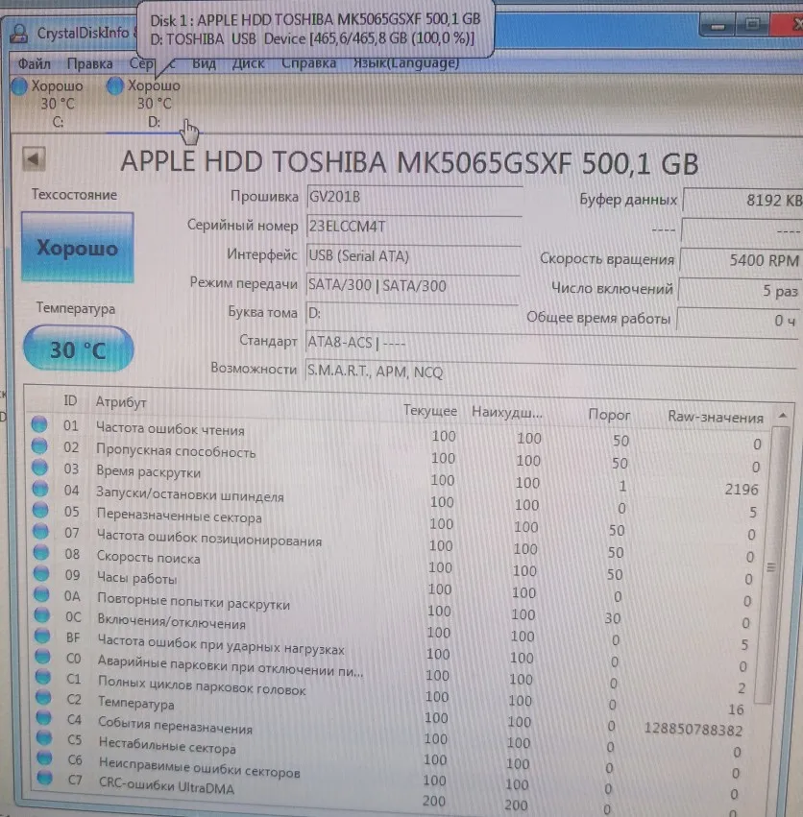Click status icon for 01 Частота ошибок чтения
Screen dimensions: 803x817
point(39,424)
